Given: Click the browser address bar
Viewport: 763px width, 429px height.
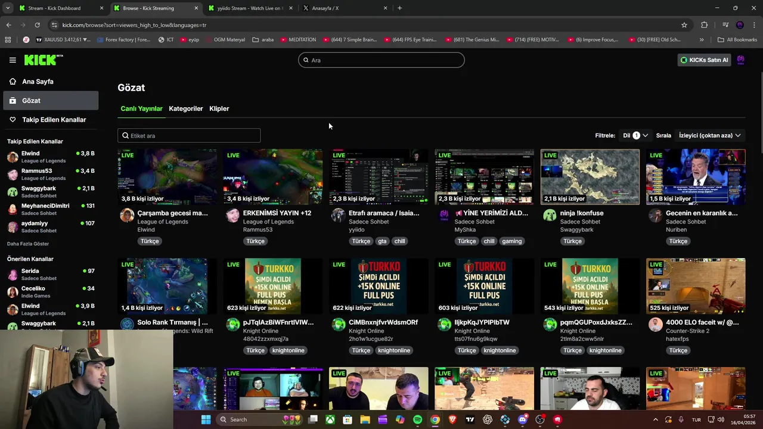Looking at the screenshot, I should click(x=370, y=25).
